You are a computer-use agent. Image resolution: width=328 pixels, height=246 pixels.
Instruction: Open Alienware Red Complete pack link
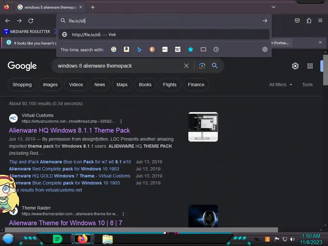point(64,169)
